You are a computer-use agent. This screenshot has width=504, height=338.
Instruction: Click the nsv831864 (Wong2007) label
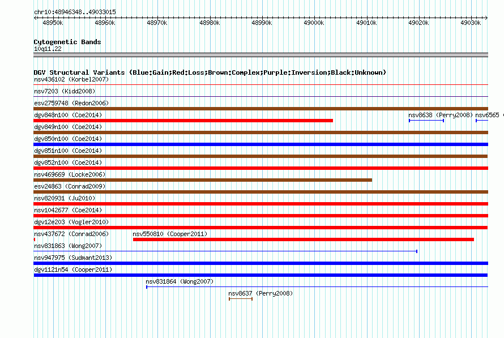click(180, 281)
